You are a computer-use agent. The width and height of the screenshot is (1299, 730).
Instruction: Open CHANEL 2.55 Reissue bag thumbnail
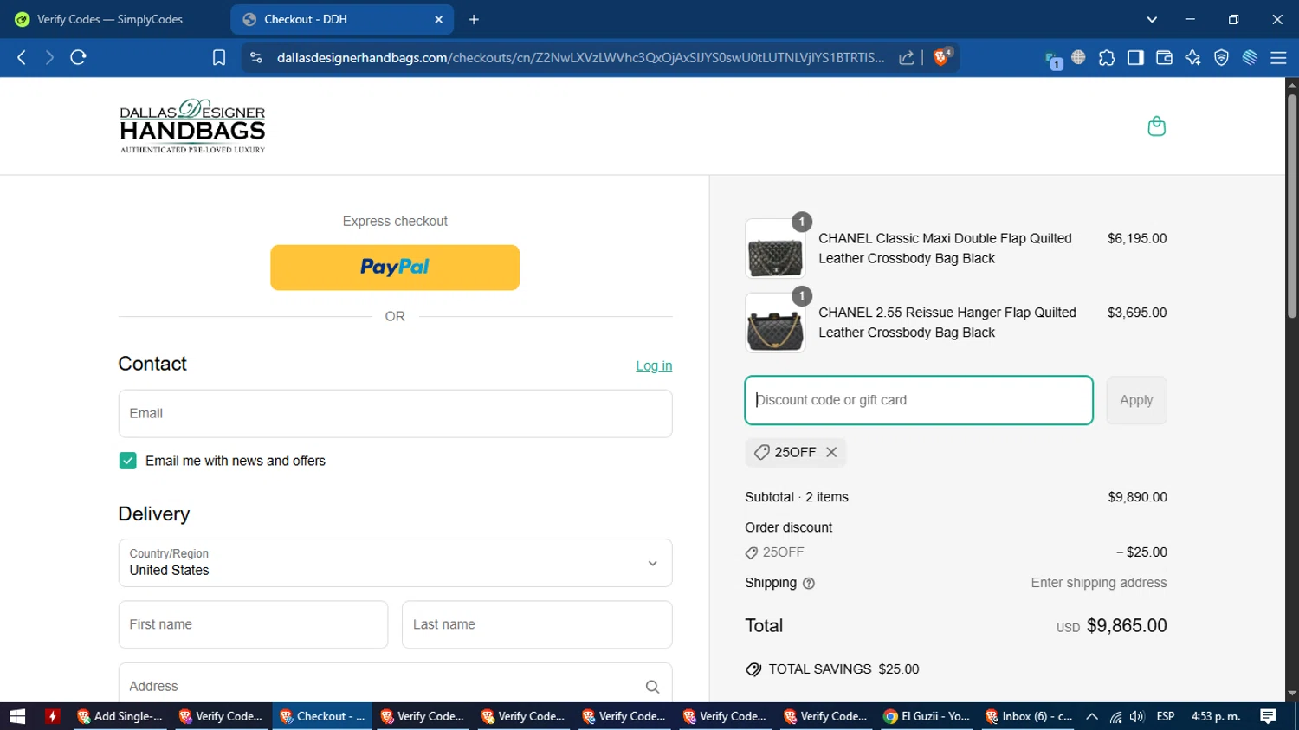coord(775,323)
